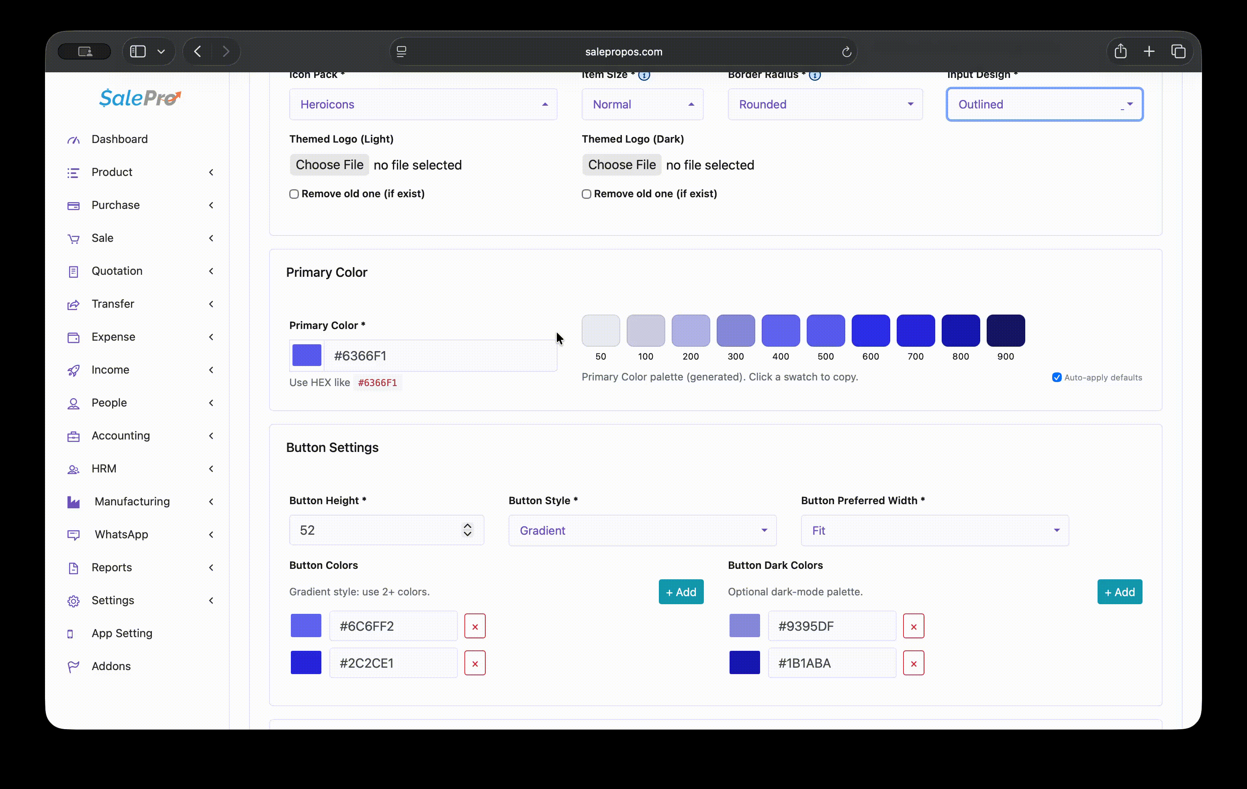Check Remove old one under Dark logo
The width and height of the screenshot is (1247, 789).
(586, 194)
